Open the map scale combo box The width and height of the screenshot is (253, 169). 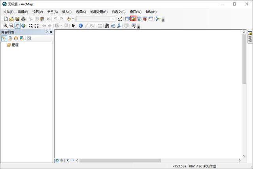click(x=96, y=19)
